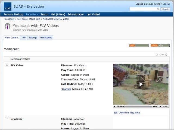Download the FLV video file
Image resolution: width=174 pixels, height=130 pixels.
[66, 89]
